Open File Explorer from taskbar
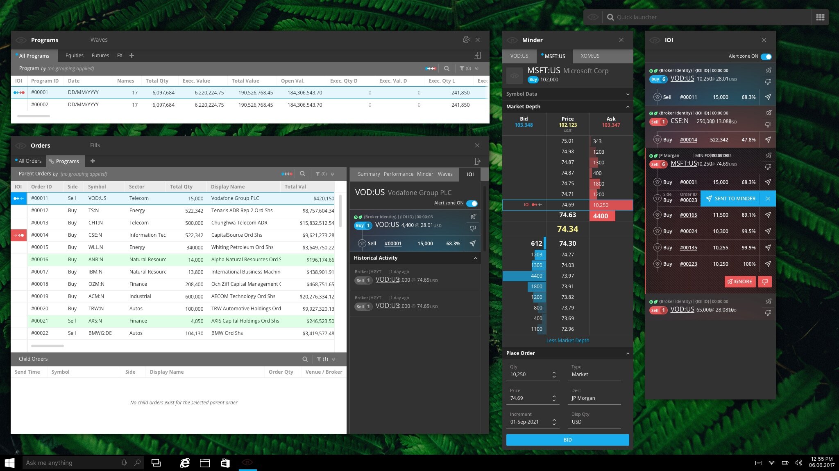The width and height of the screenshot is (839, 471). [204, 463]
